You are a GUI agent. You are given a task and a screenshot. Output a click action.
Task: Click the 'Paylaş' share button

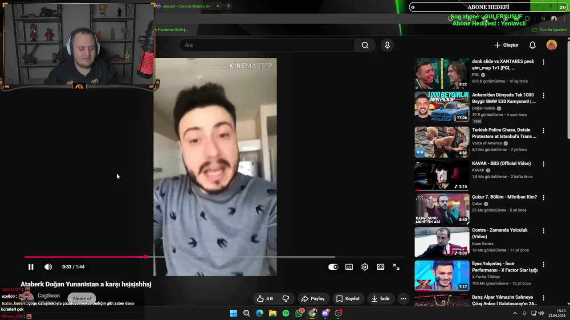pos(313,299)
